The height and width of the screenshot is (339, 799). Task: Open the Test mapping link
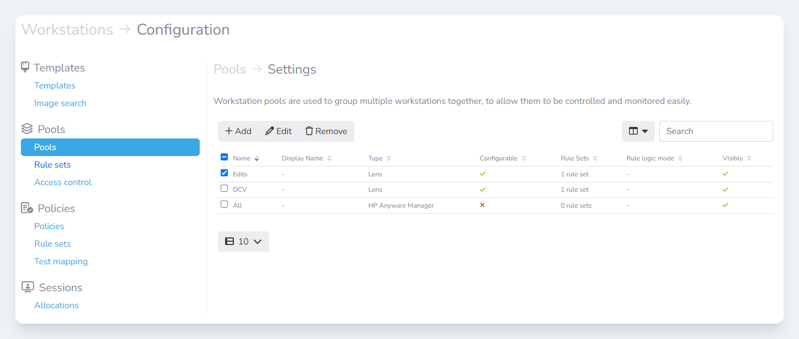61,262
